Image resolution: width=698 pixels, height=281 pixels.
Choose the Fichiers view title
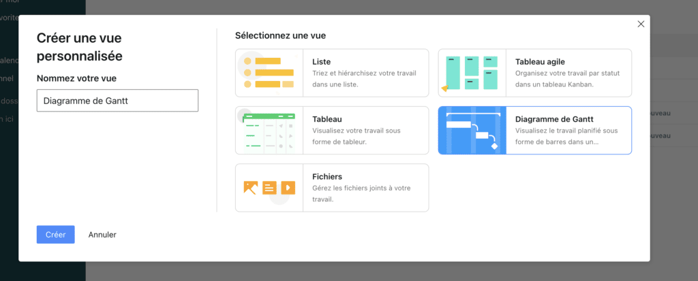click(x=327, y=176)
